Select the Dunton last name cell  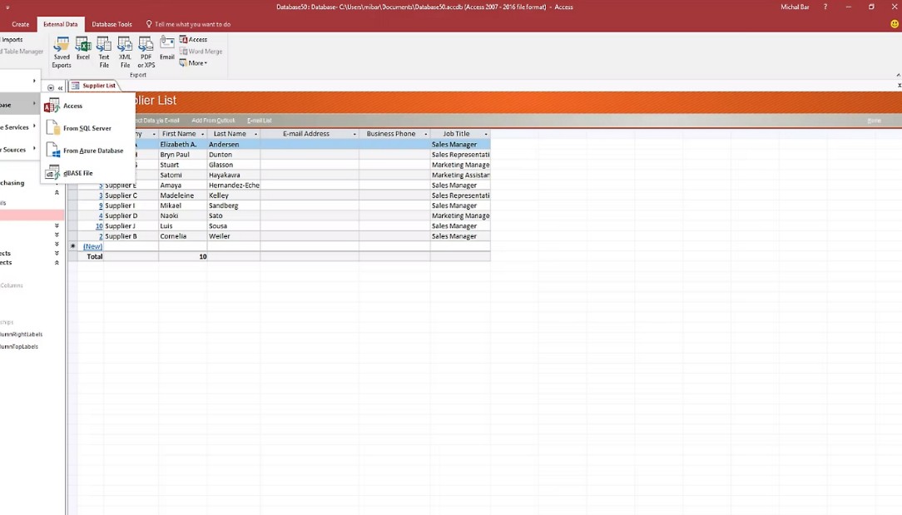coord(234,155)
